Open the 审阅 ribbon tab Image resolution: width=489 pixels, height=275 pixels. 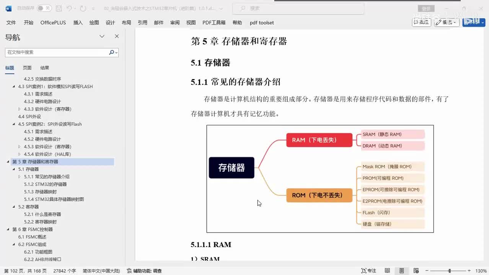pos(175,23)
